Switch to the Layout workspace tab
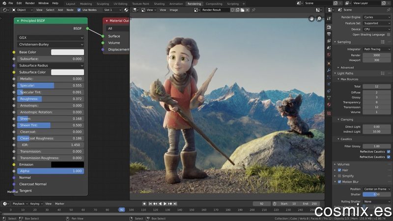 (70, 4)
